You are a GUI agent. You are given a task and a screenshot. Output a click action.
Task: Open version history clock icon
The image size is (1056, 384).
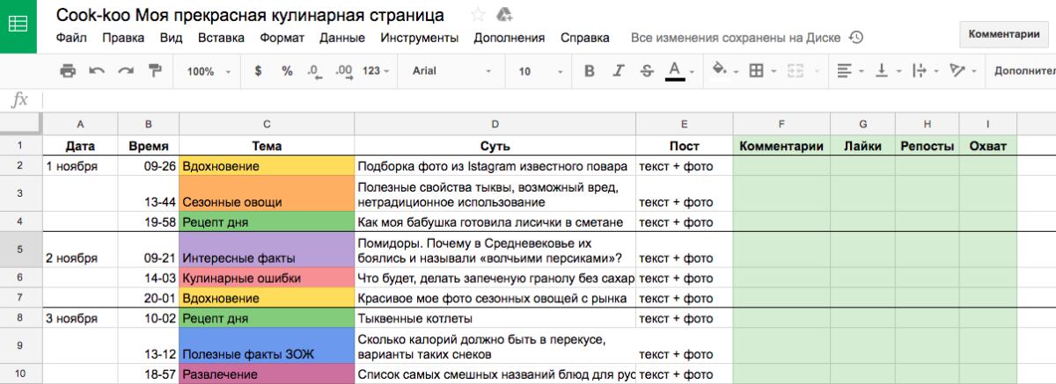click(x=855, y=38)
